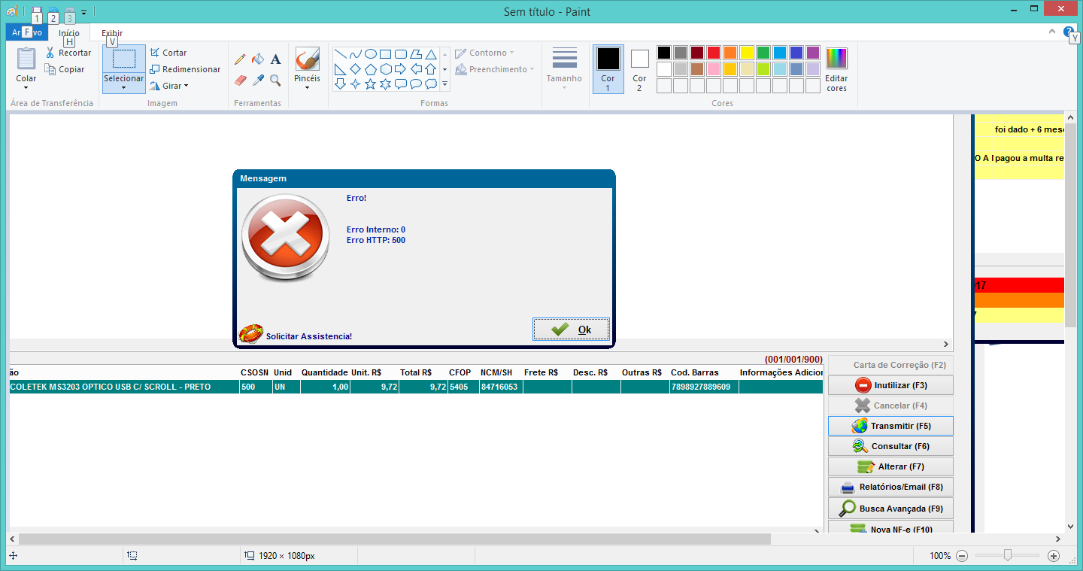Switch to the Exibir tab
The height and width of the screenshot is (571, 1083).
(112, 33)
